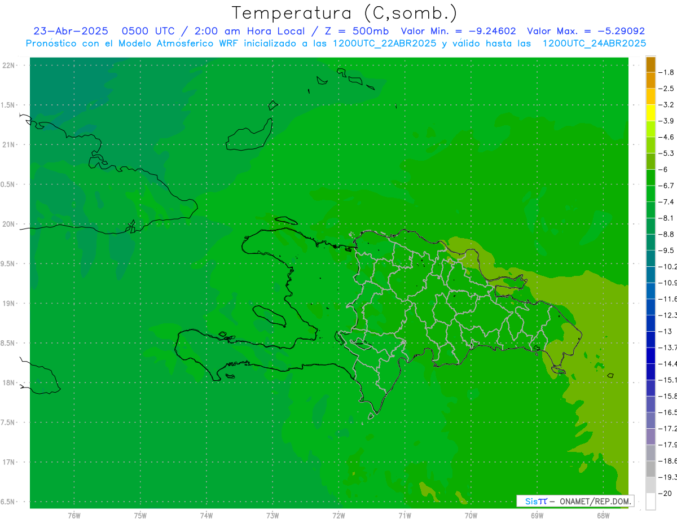The image size is (677, 523).
Task: Click the 'ONAMET/REP.DOM.' credit label
Action: (595, 501)
